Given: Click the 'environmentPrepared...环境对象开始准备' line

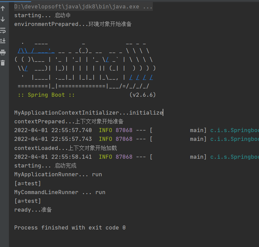Looking at the screenshot, I should pyautogui.click(x=73, y=24).
